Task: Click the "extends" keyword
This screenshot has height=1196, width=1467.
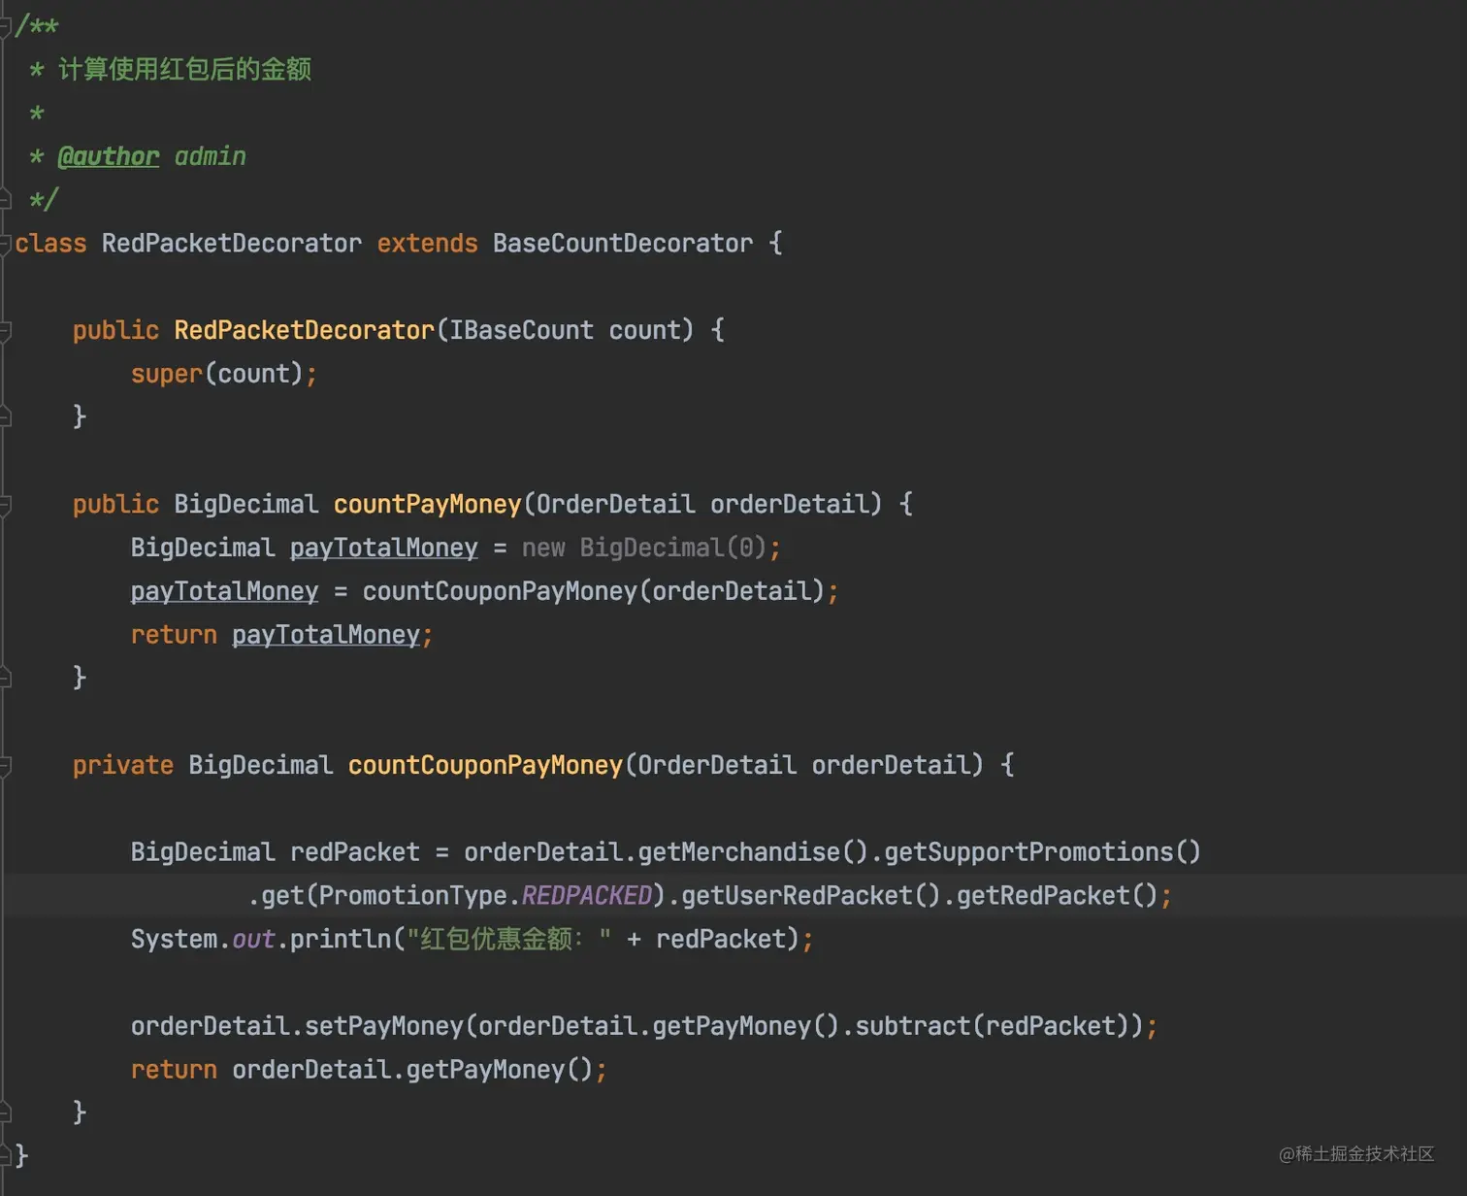Action: click(427, 244)
